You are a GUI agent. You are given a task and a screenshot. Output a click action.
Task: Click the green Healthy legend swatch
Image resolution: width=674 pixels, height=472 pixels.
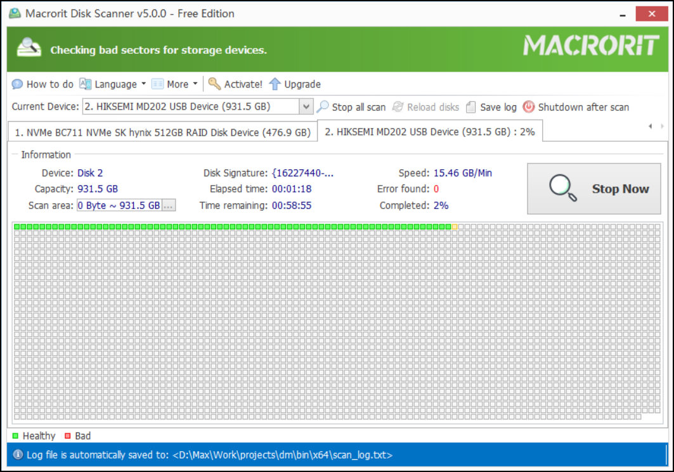[x=15, y=436]
